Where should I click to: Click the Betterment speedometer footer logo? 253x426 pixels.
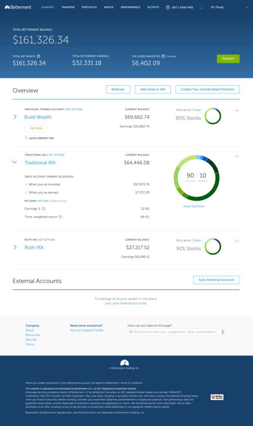click(x=124, y=362)
